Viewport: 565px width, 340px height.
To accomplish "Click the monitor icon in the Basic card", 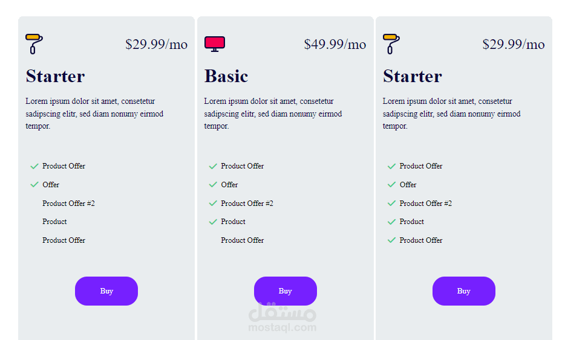I will (x=215, y=43).
